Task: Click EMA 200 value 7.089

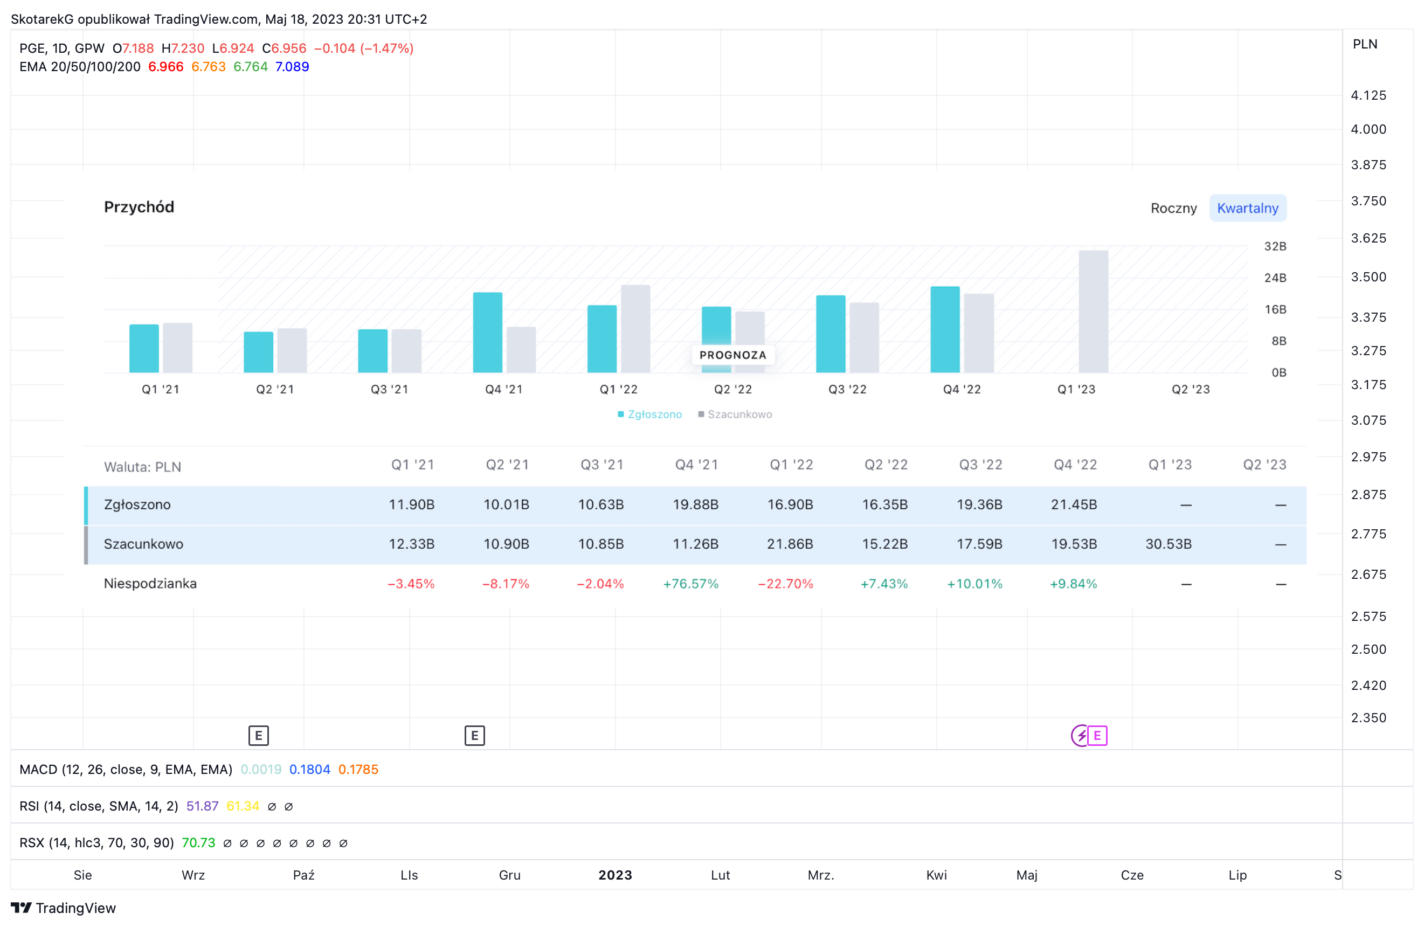Action: [x=292, y=66]
